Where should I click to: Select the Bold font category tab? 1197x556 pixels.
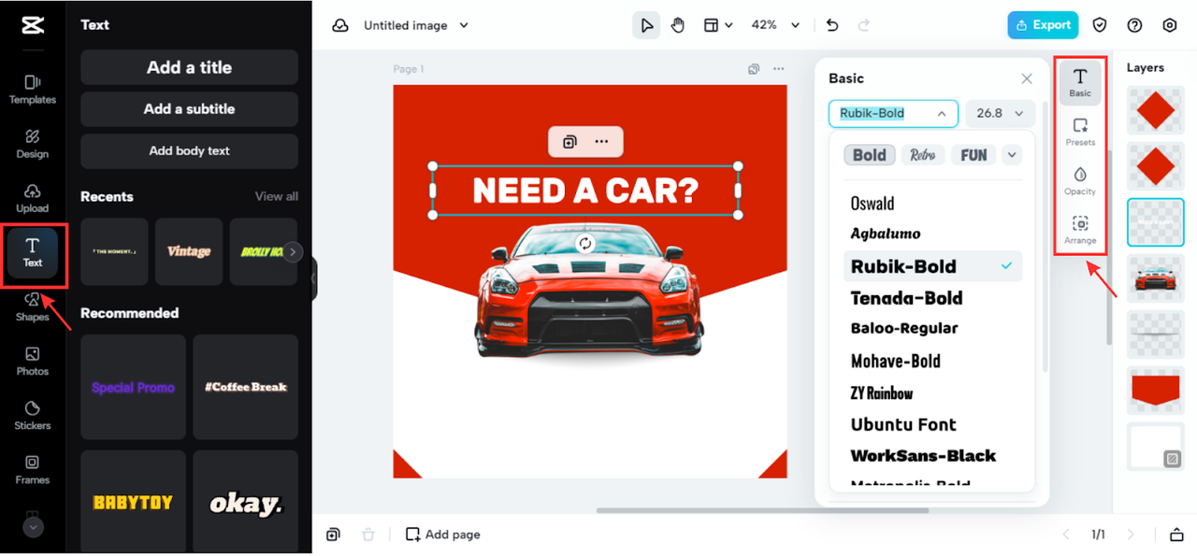tap(870, 155)
